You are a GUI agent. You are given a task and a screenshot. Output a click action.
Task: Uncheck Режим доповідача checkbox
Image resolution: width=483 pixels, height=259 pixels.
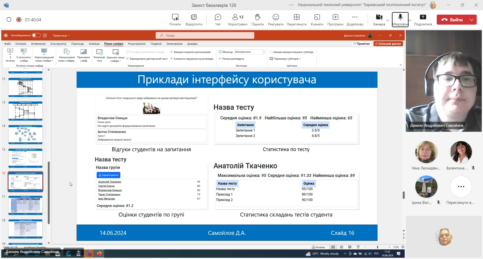(220, 59)
